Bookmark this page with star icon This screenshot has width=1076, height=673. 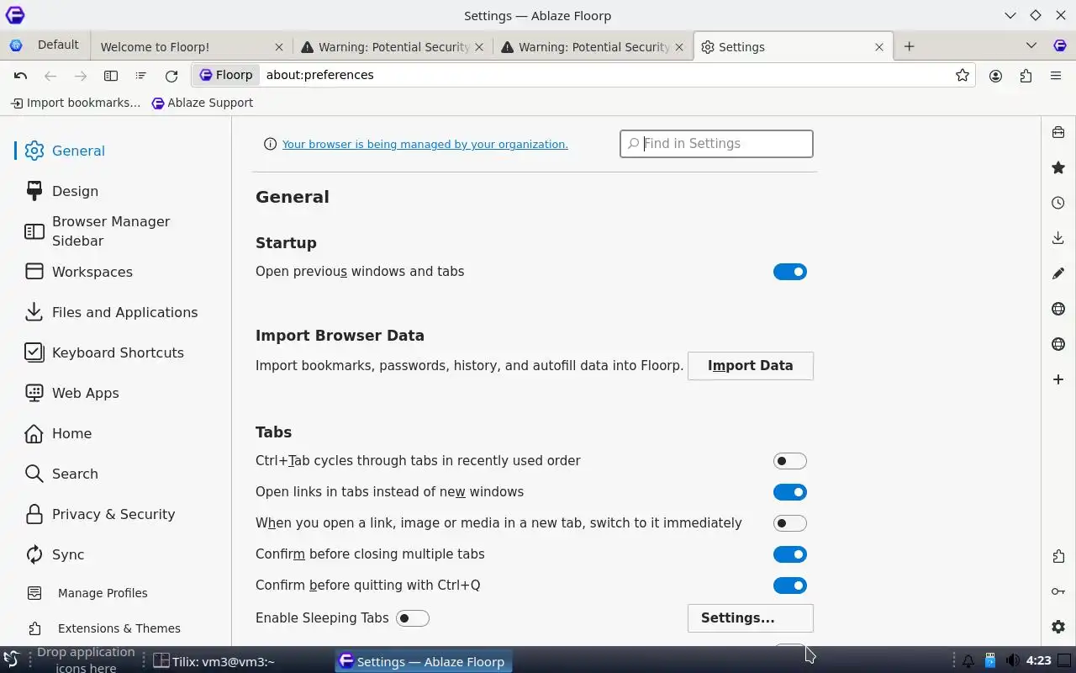point(963,75)
